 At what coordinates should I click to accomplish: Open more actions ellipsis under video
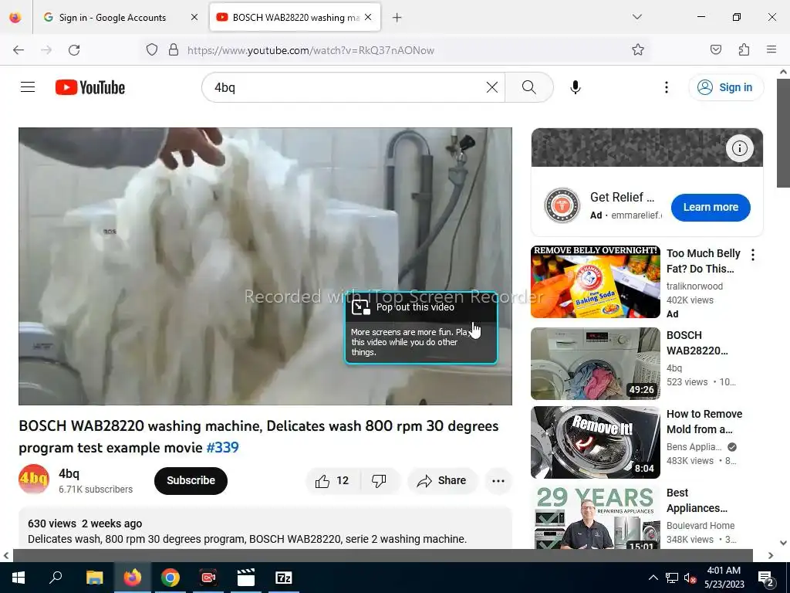[498, 480]
